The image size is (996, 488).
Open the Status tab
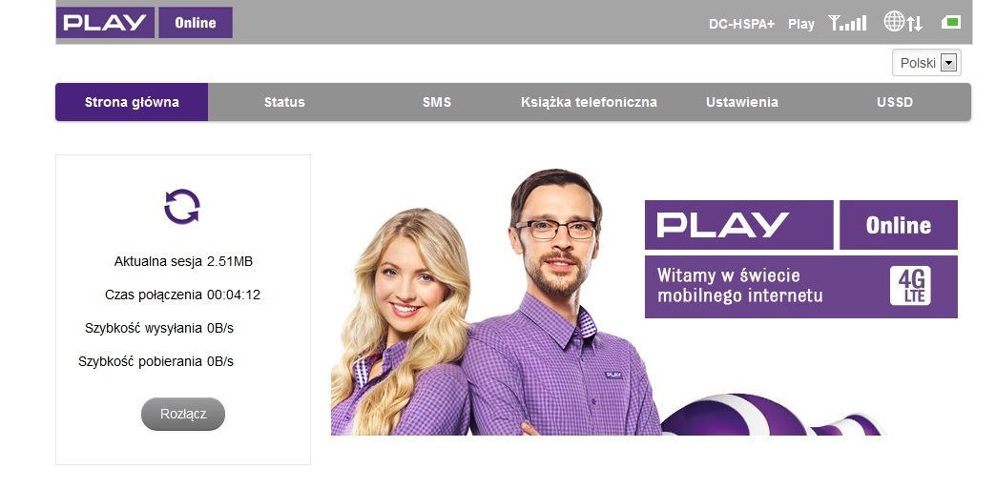[284, 102]
